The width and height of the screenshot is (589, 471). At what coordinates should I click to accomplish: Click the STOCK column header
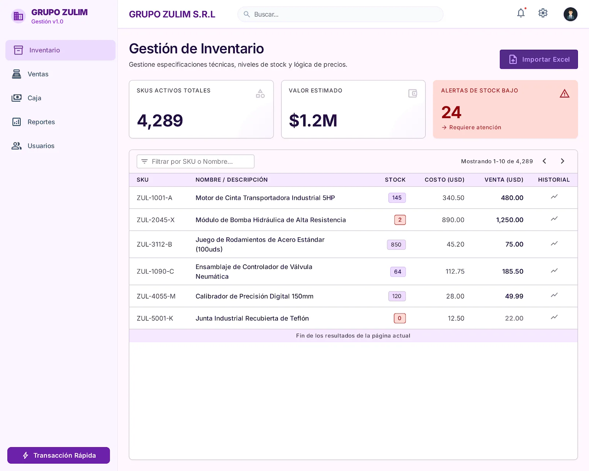click(395, 180)
